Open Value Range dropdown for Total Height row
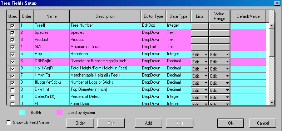 [219, 69]
